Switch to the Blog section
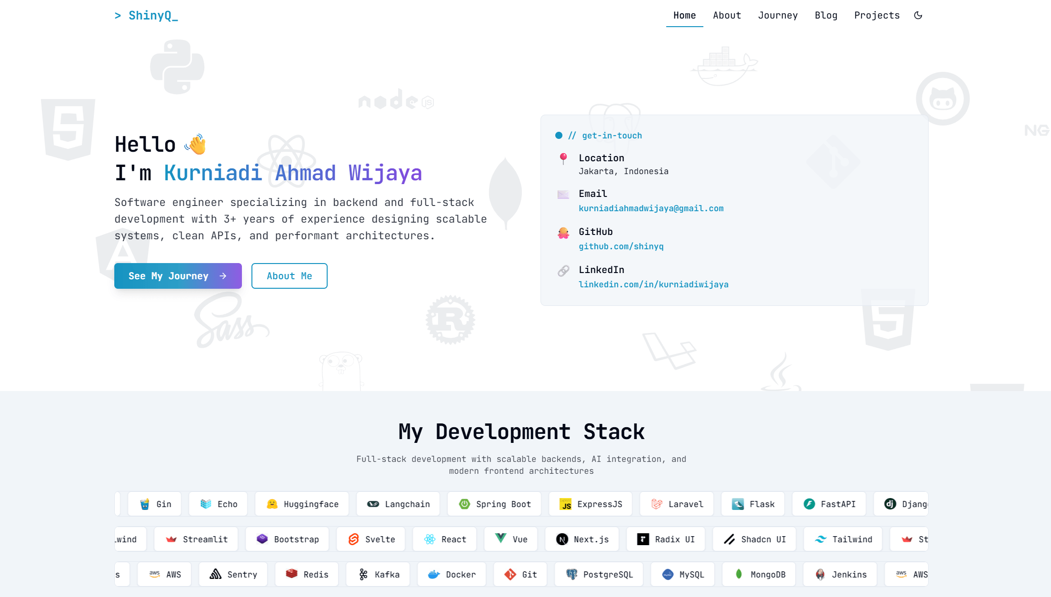The image size is (1051, 597). pos(826,15)
